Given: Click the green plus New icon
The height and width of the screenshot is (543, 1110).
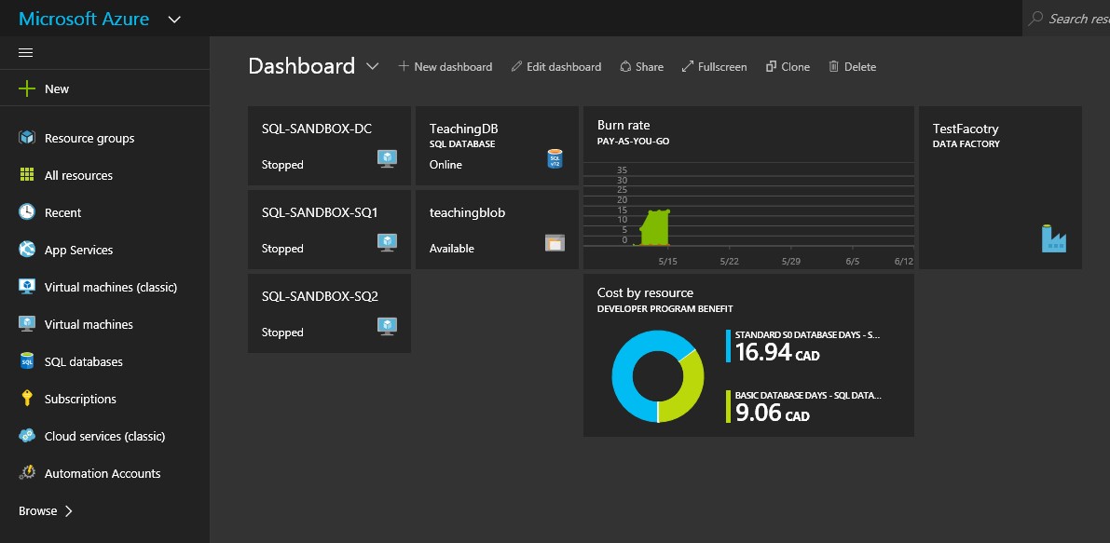Looking at the screenshot, I should [x=26, y=88].
